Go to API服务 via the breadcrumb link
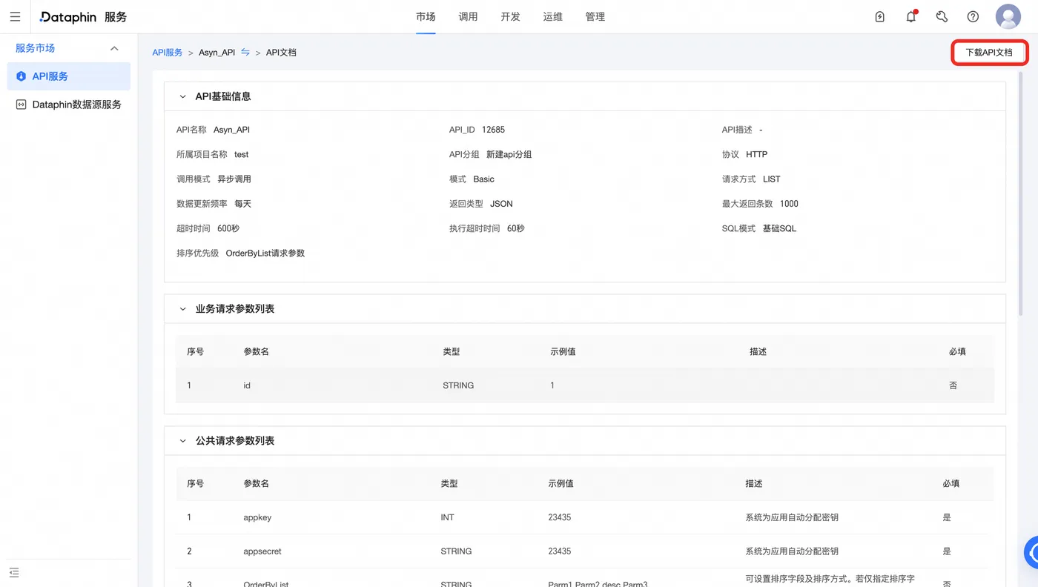 (168, 53)
